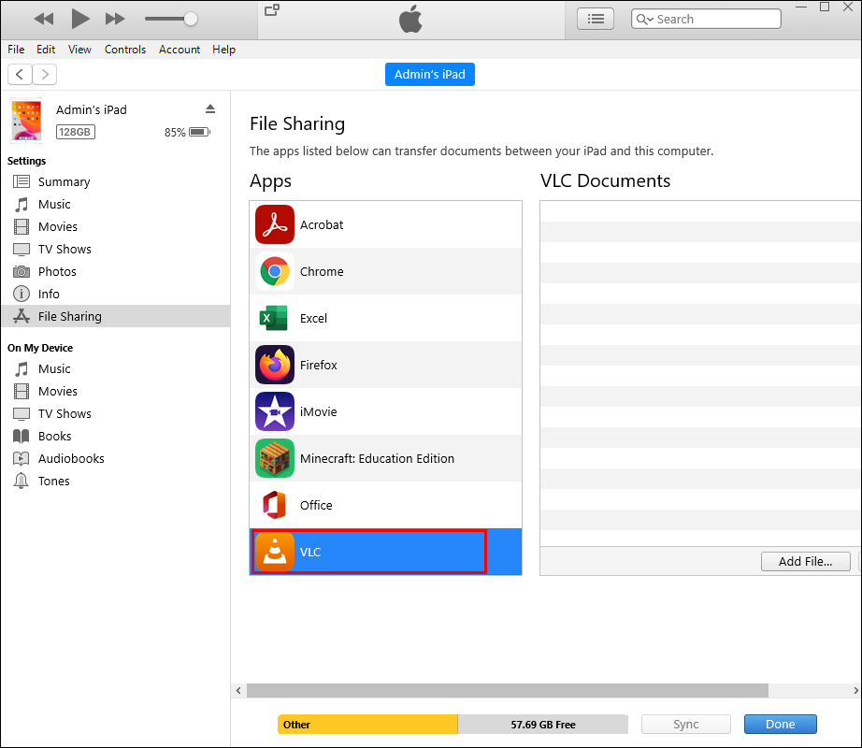The height and width of the screenshot is (748, 862).
Task: Select Acrobat in the Apps list
Action: tap(385, 224)
